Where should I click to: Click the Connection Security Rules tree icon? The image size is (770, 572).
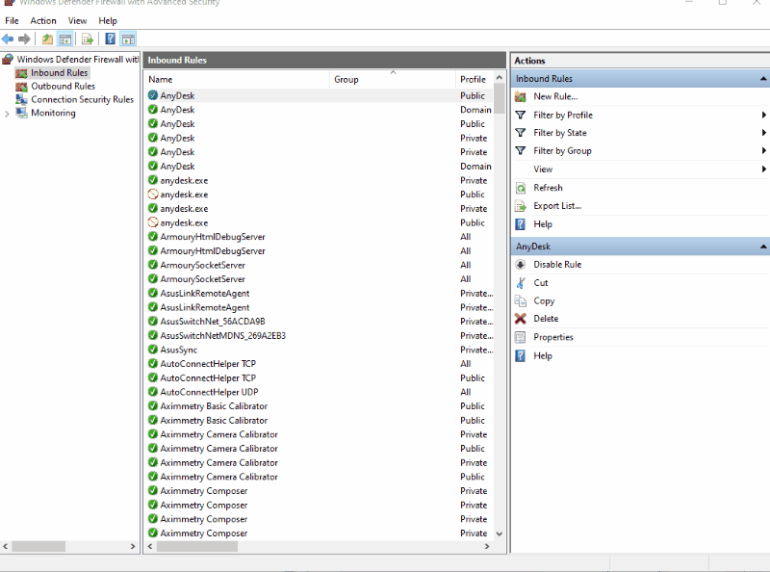point(21,100)
